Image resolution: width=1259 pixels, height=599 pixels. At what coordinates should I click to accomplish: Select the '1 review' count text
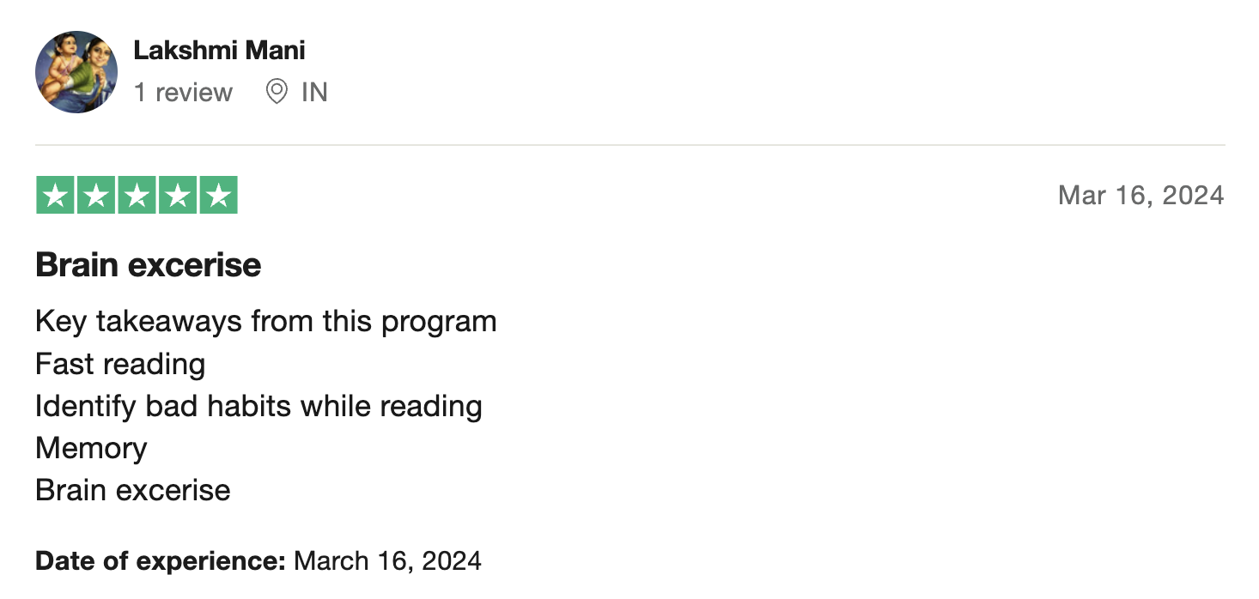coord(183,92)
